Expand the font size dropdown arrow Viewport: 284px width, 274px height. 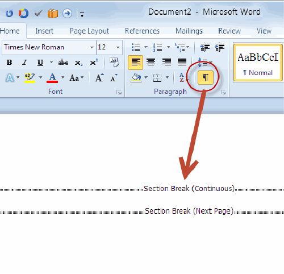click(118, 47)
